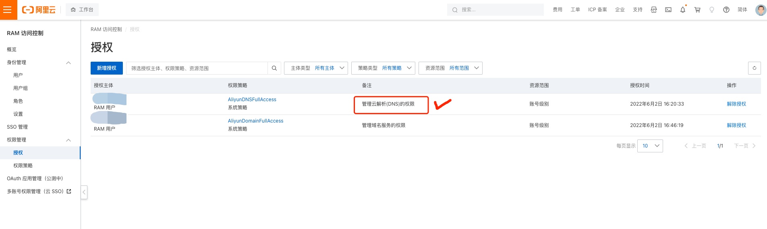The width and height of the screenshot is (767, 229).
Task: Open 权限策略 in sidebar
Action: point(23,165)
